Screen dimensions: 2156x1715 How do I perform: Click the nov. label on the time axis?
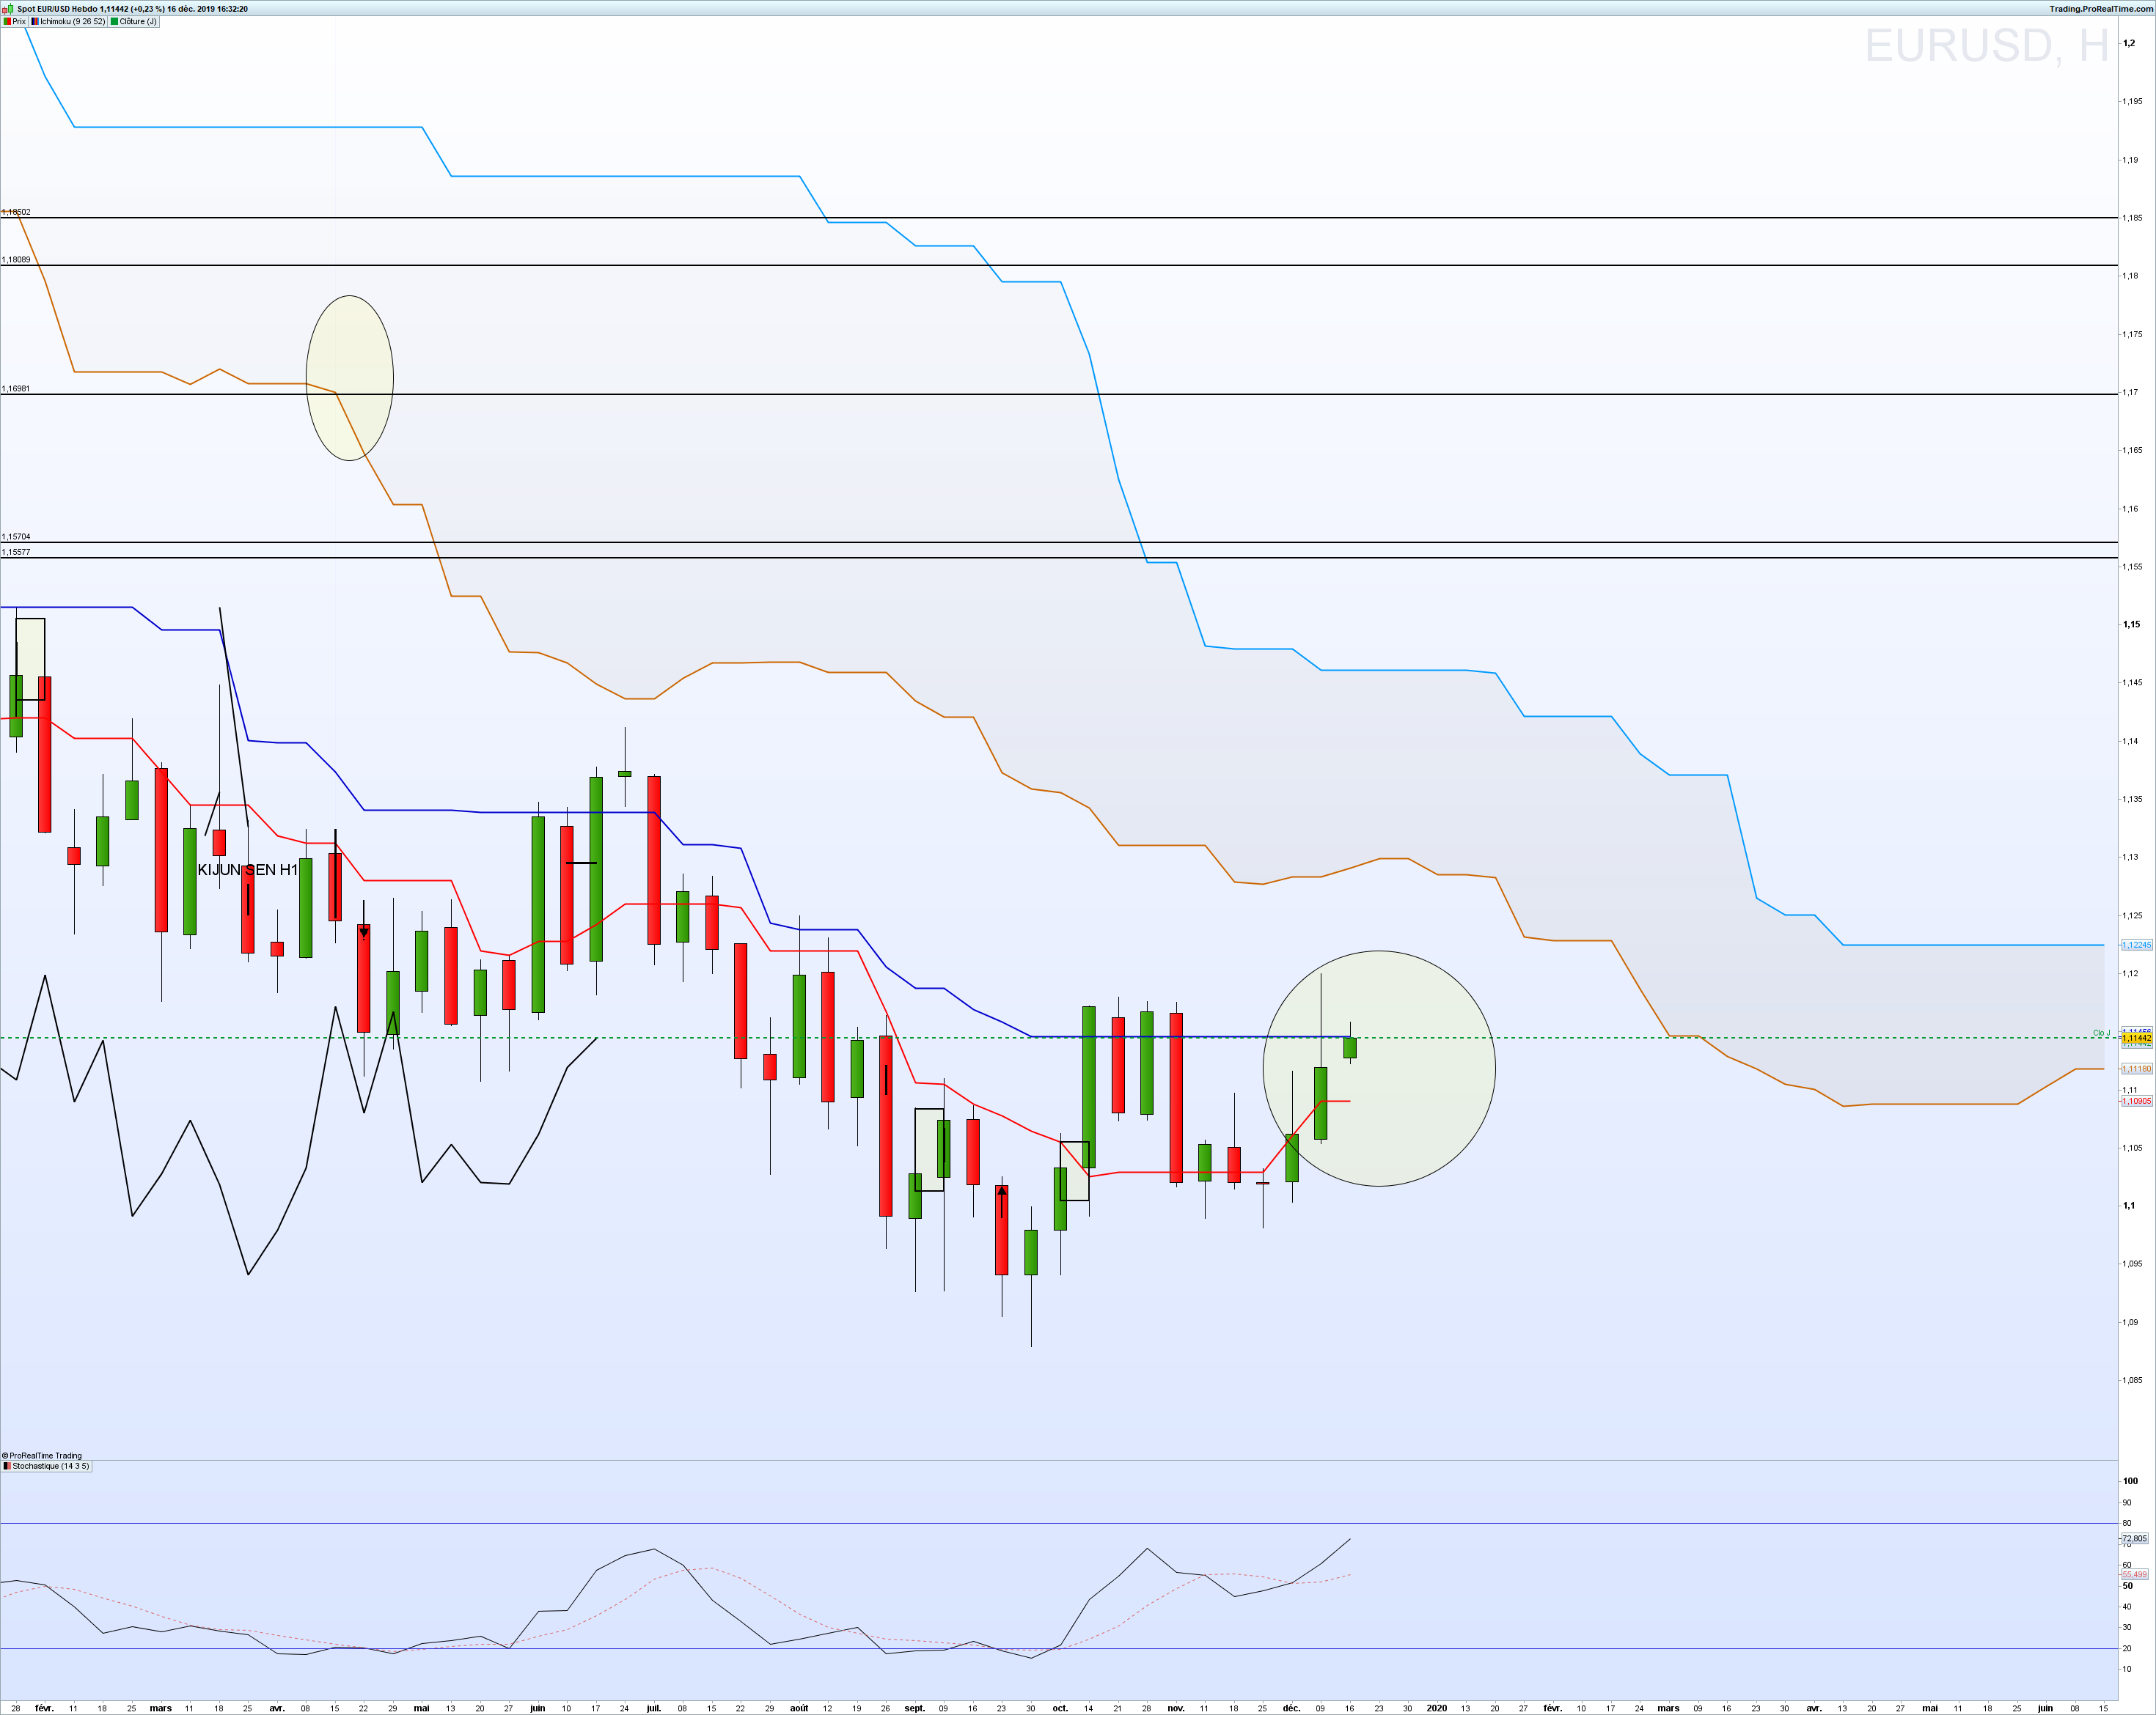(1176, 1708)
